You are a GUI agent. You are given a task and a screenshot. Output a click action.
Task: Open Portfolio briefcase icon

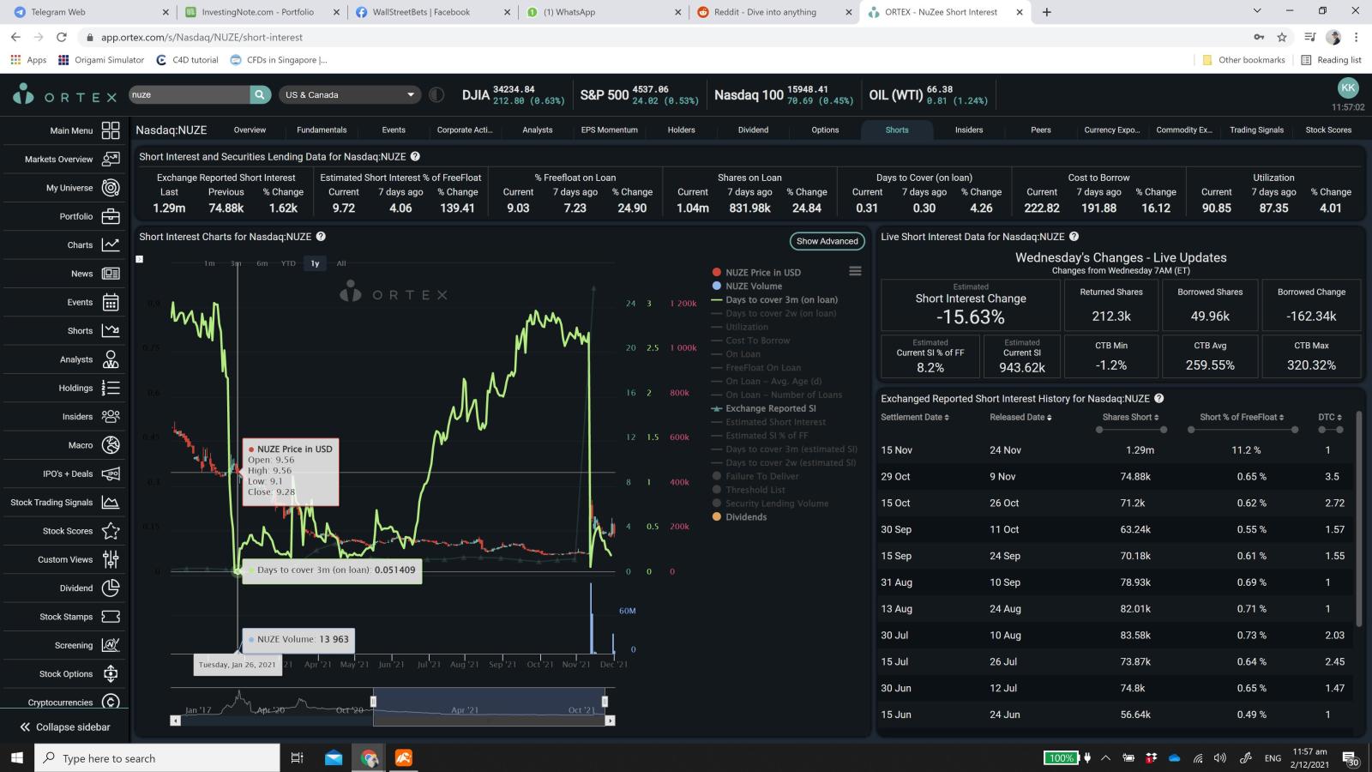tap(111, 216)
